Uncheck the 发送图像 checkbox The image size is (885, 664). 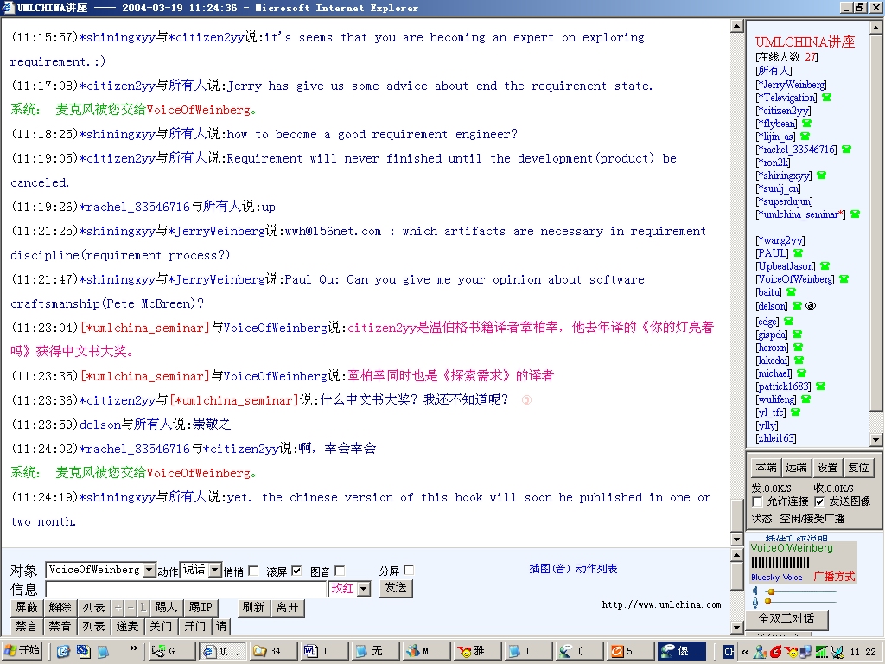click(x=819, y=502)
